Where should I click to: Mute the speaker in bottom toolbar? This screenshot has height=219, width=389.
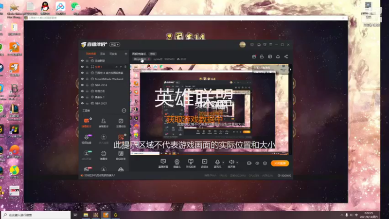pos(231,164)
